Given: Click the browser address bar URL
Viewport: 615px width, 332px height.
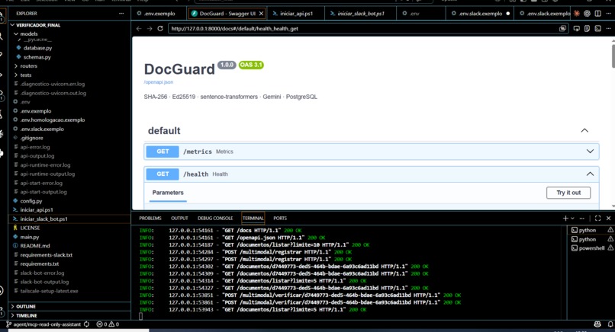Looking at the screenshot, I should click(x=234, y=29).
